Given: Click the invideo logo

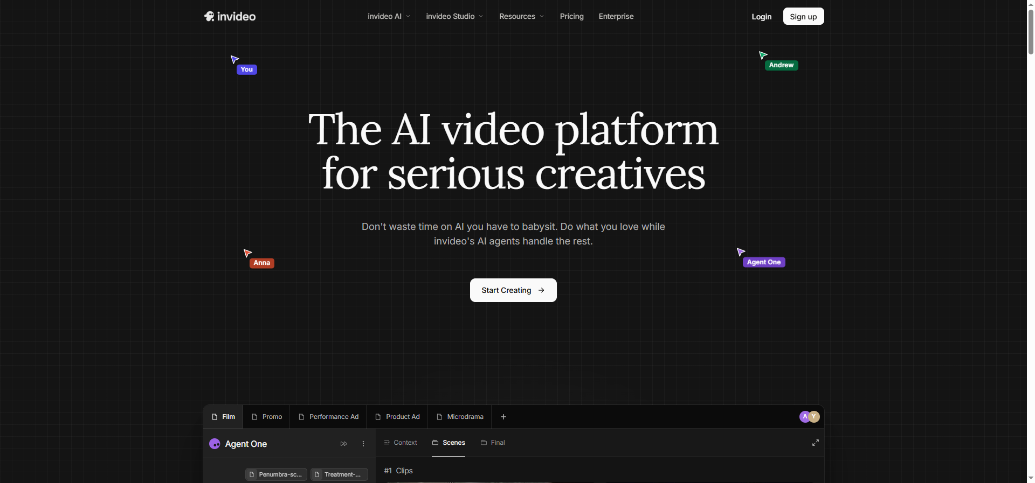Looking at the screenshot, I should pyautogui.click(x=230, y=16).
